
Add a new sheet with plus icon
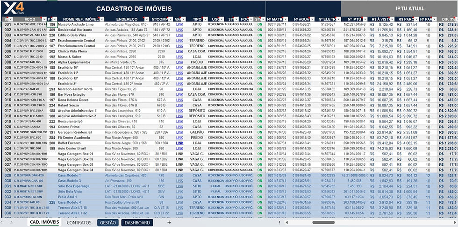[169, 223]
